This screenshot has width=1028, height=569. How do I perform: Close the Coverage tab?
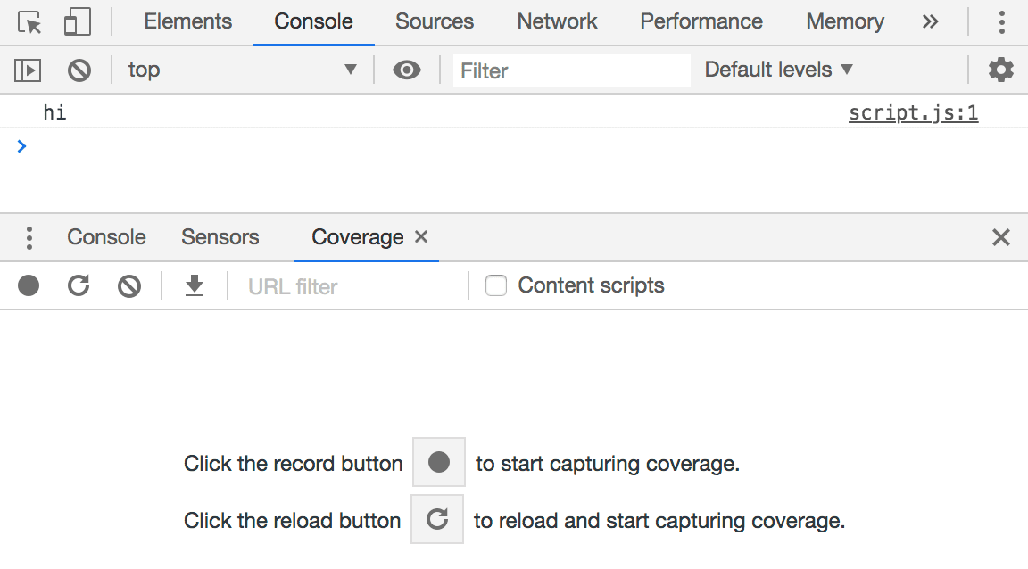[x=421, y=237]
